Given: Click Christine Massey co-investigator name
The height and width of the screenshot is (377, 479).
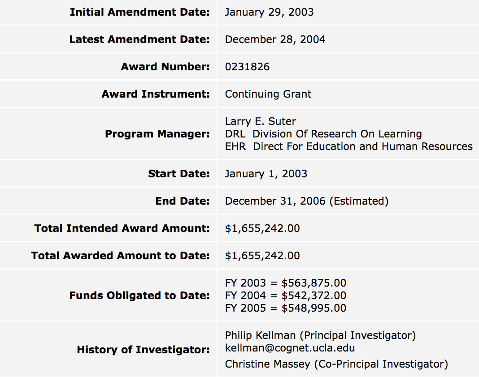Looking at the screenshot, I should 266,364.
